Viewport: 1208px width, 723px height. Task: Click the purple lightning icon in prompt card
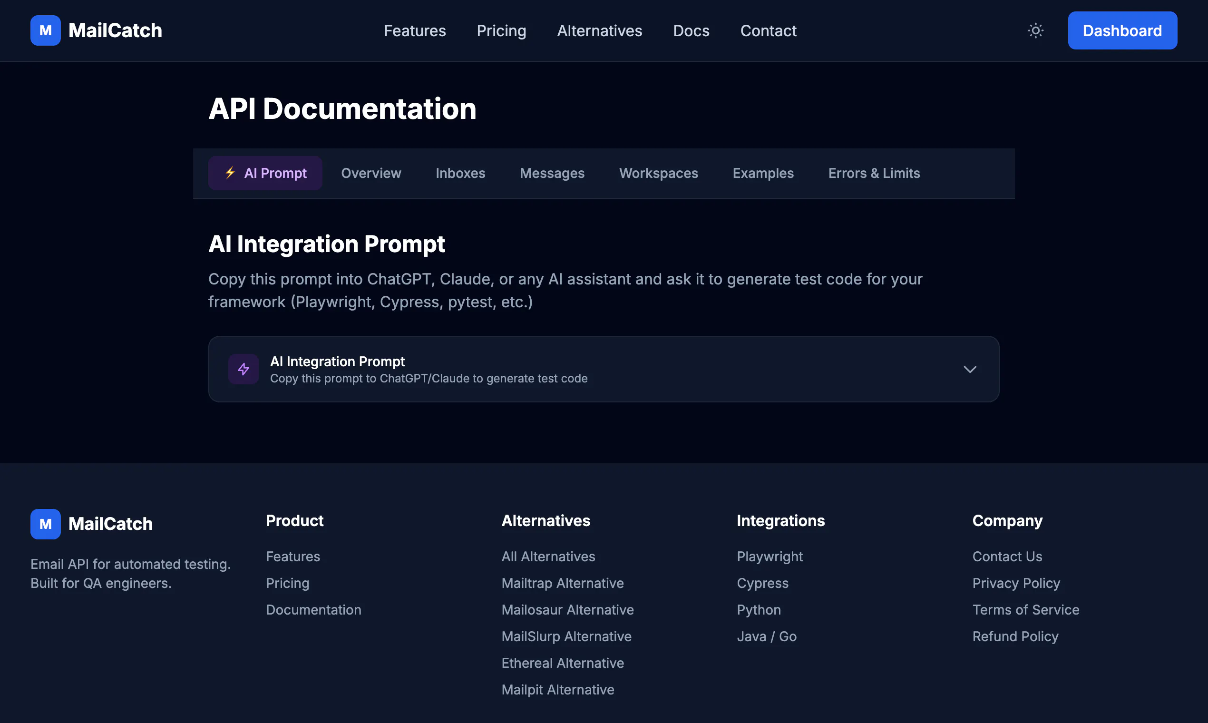(x=244, y=369)
